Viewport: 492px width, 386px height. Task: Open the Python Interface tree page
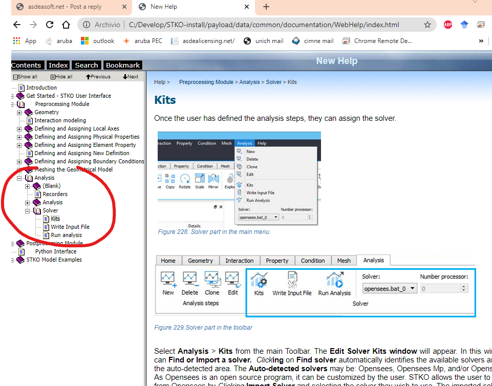[x=55, y=251]
